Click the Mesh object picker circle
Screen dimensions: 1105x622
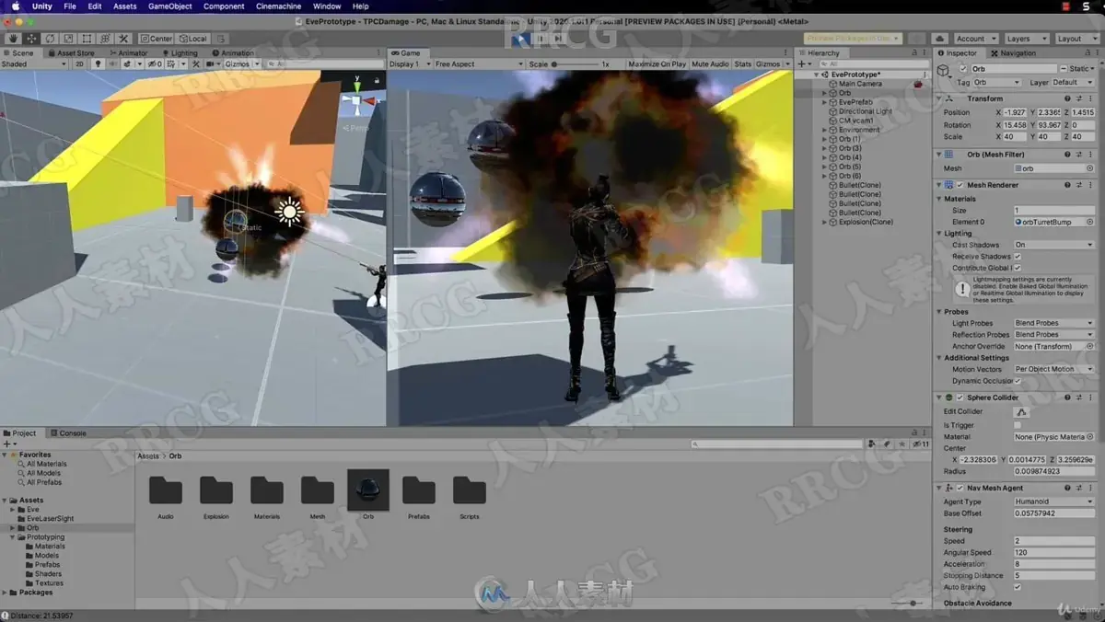(1090, 168)
